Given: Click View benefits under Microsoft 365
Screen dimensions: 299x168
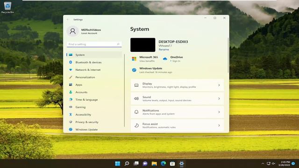Looking at the screenshot, I should 147,61.
